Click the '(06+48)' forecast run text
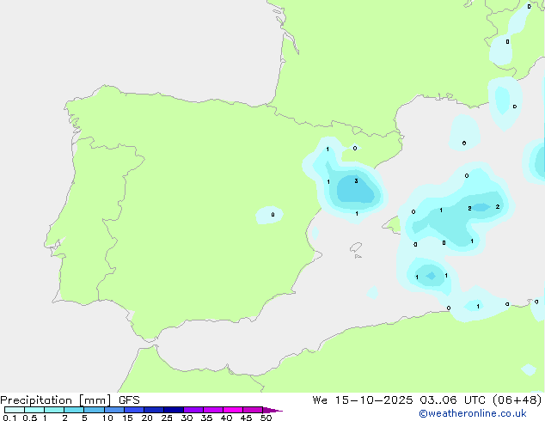This screenshot has height=421, width=545. 517,400
